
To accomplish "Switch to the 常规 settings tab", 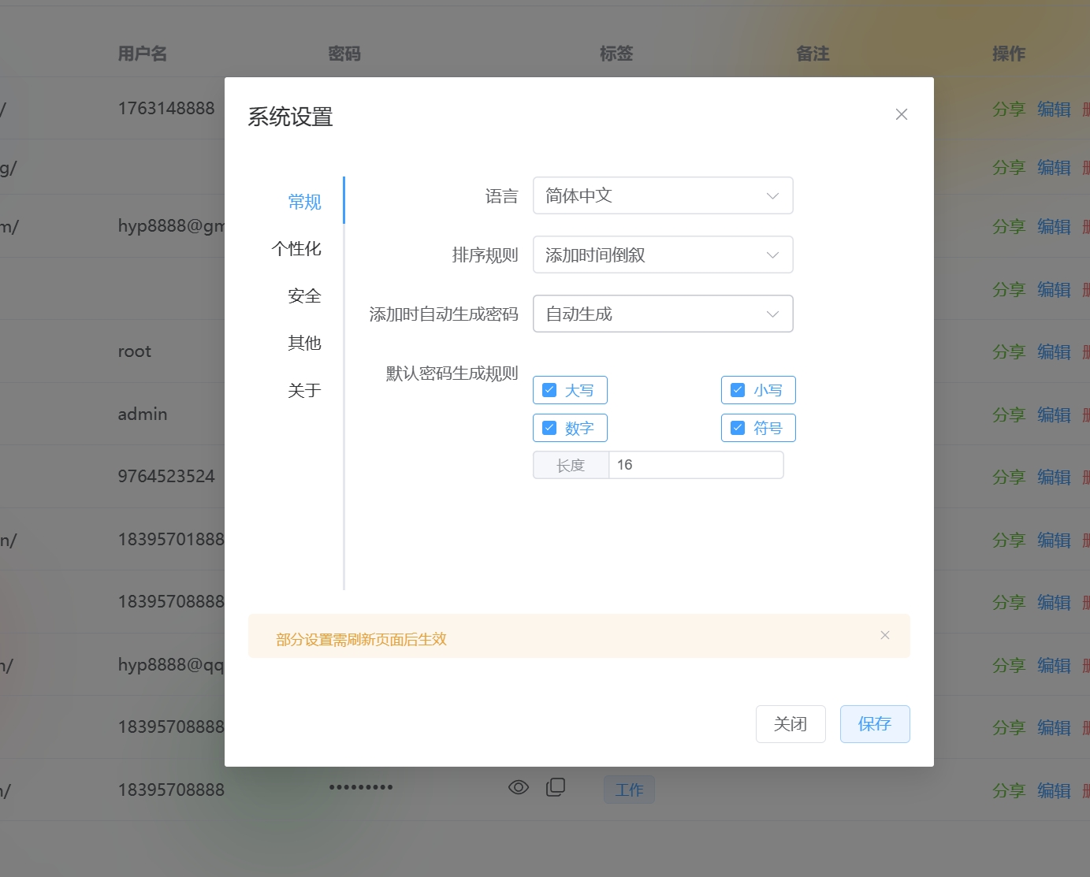I will (304, 202).
